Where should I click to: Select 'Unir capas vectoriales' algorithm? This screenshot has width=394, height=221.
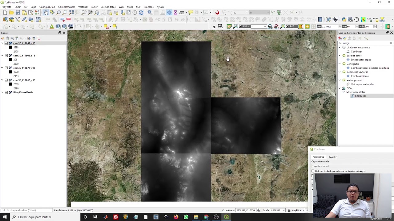[362, 84]
